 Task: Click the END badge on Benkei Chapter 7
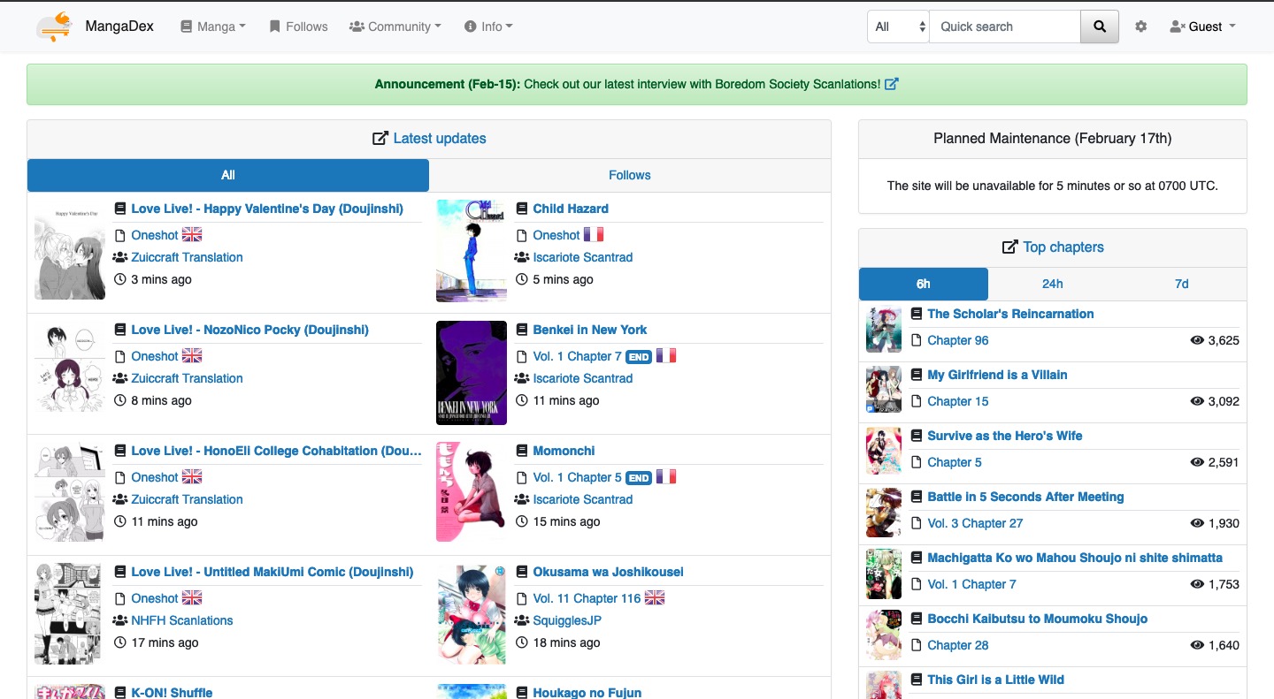coord(639,357)
